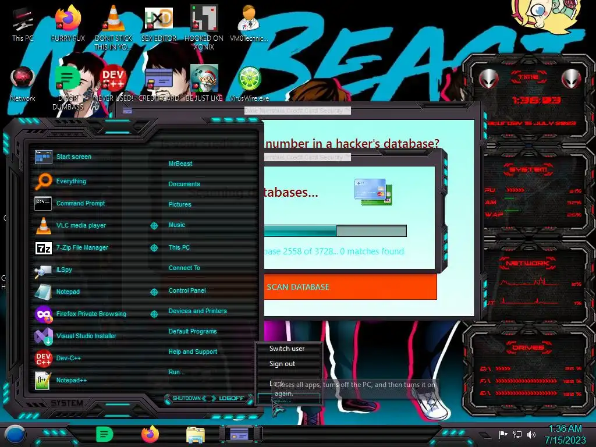The height and width of the screenshot is (447, 596).
Task: Open Devices and Printers
Action: click(197, 311)
